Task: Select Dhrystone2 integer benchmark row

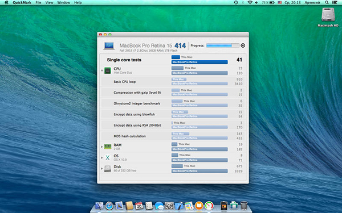Action: click(x=173, y=103)
